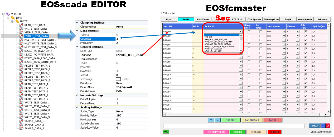334x137 pixels.
Task: Choose BRM_SEK_MAK_MW from the dropdown list
Action: 221,49
